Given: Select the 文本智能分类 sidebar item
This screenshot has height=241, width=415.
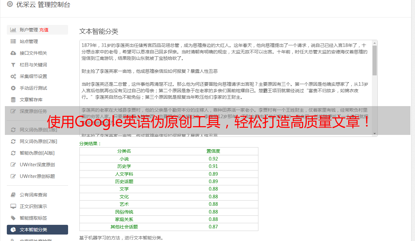Looking at the screenshot, I should tap(33, 230).
